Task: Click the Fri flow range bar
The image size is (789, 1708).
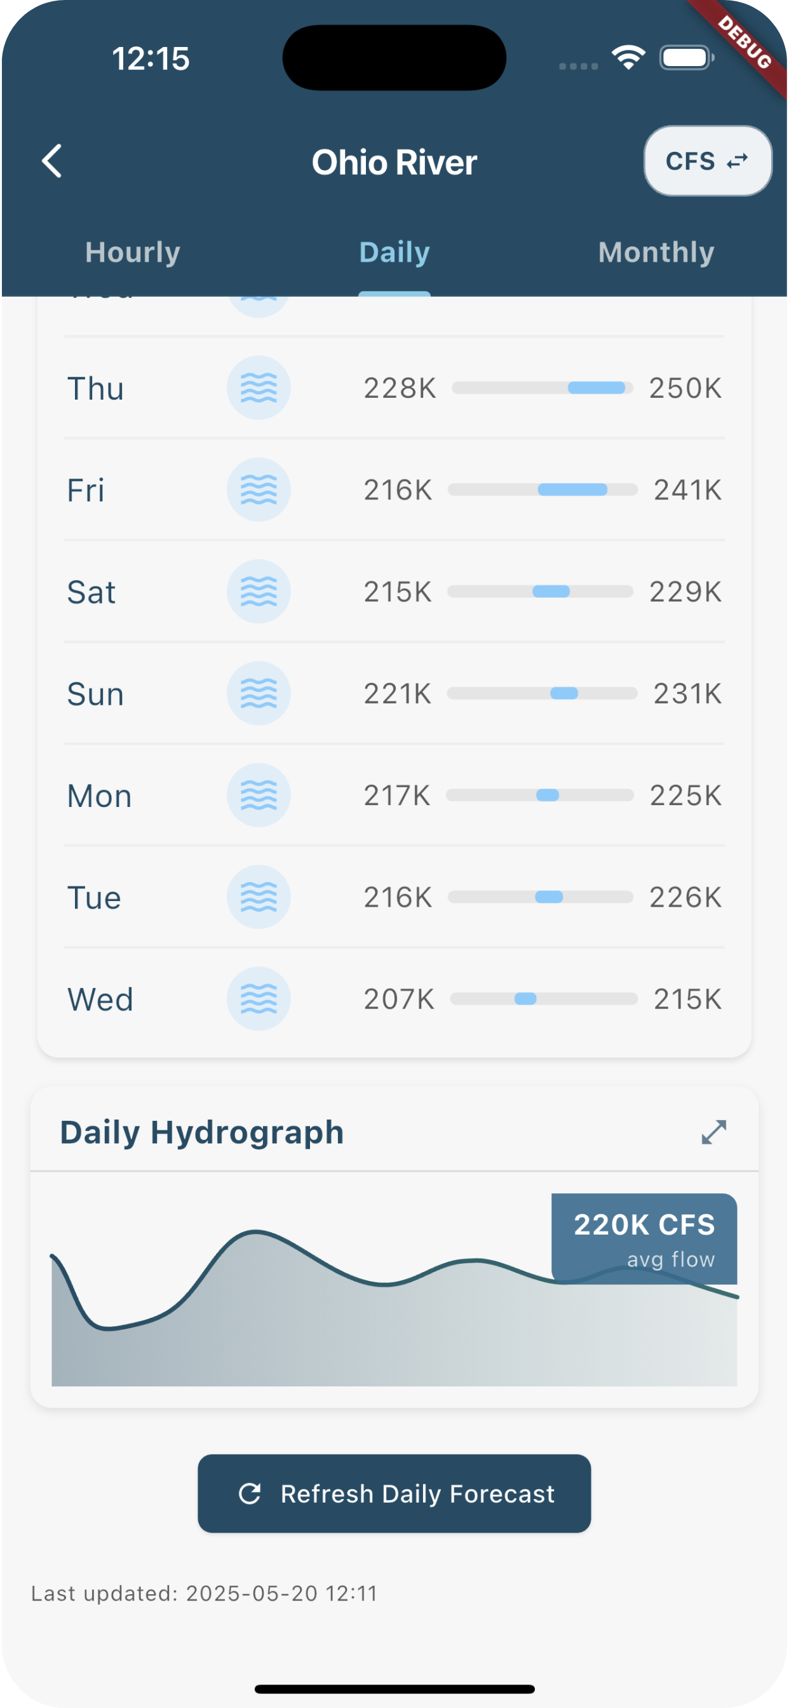Action: pyautogui.click(x=543, y=490)
